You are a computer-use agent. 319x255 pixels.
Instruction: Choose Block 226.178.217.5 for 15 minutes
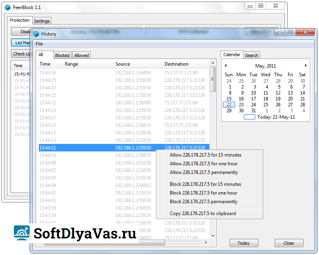pos(205,184)
